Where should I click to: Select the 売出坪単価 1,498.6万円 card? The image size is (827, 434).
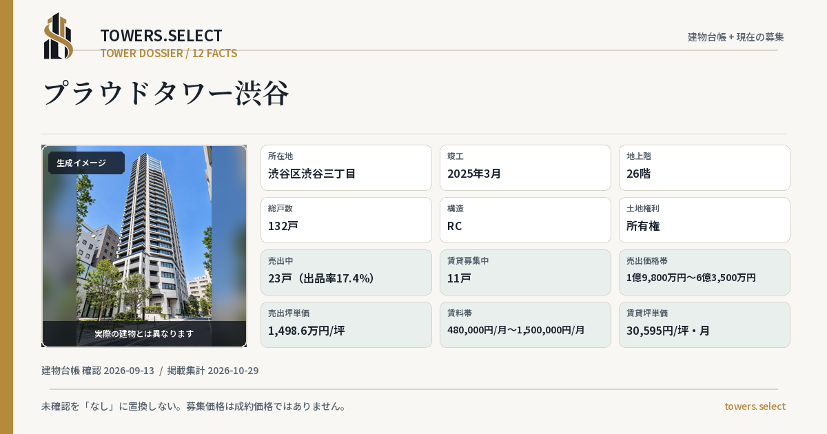coord(346,324)
